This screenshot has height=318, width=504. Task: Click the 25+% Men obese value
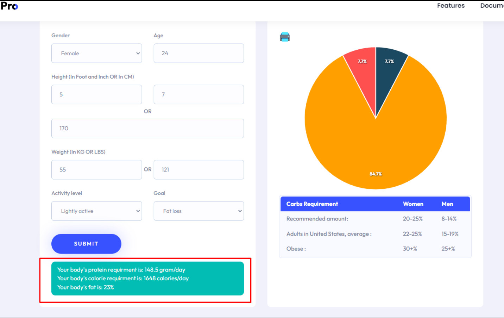tap(448, 249)
